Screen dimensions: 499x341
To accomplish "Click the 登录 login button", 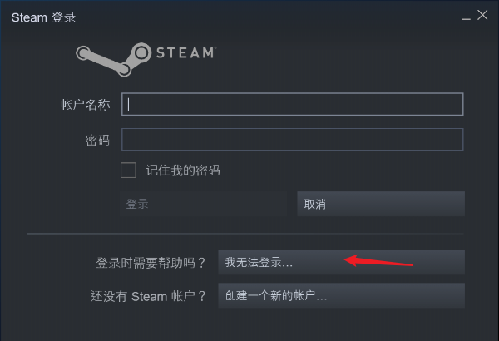I will [204, 204].
